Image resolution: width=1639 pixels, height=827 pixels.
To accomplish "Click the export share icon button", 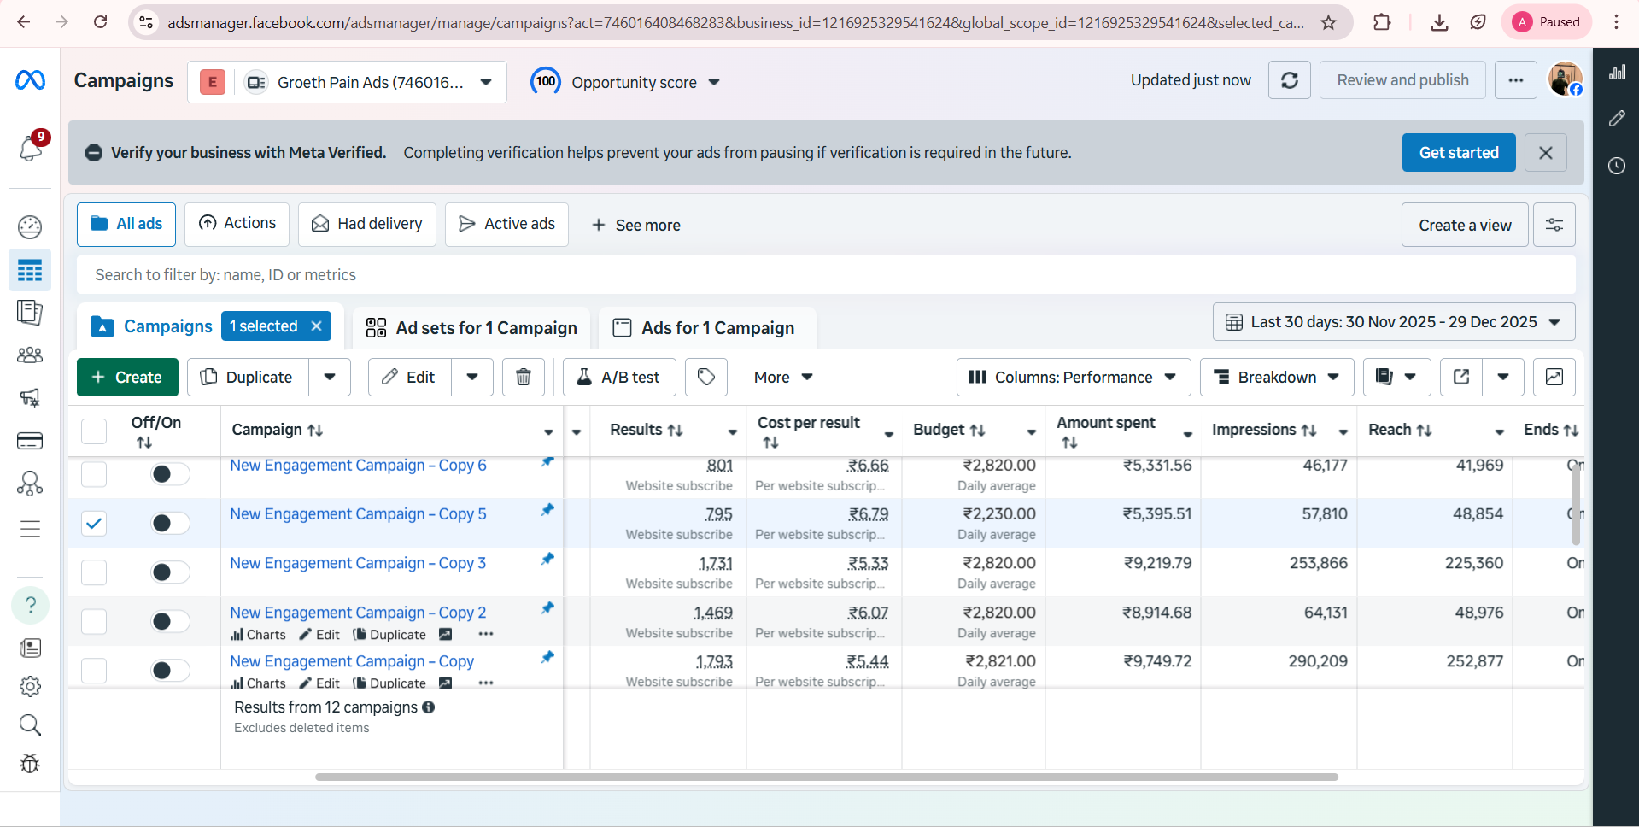I will (1461, 377).
